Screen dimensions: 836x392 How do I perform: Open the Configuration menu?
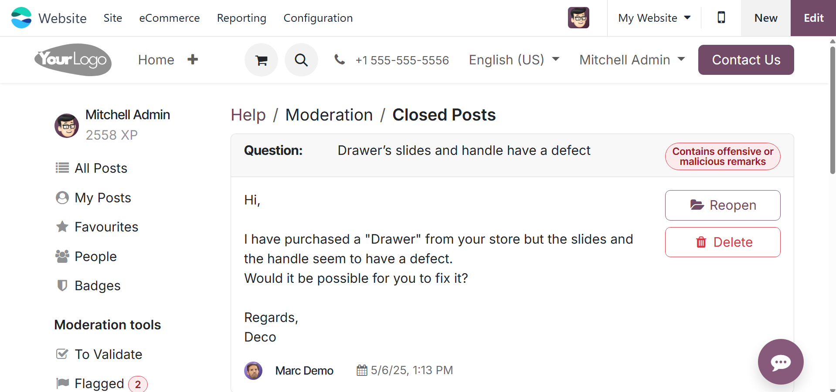pos(318,18)
